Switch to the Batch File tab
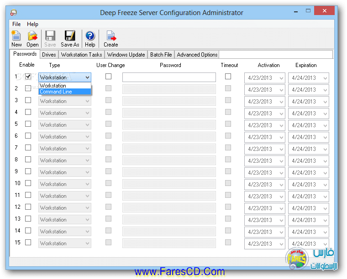 coord(161,55)
